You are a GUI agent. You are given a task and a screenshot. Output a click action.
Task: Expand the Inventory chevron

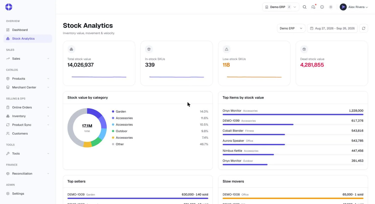[x=48, y=116]
